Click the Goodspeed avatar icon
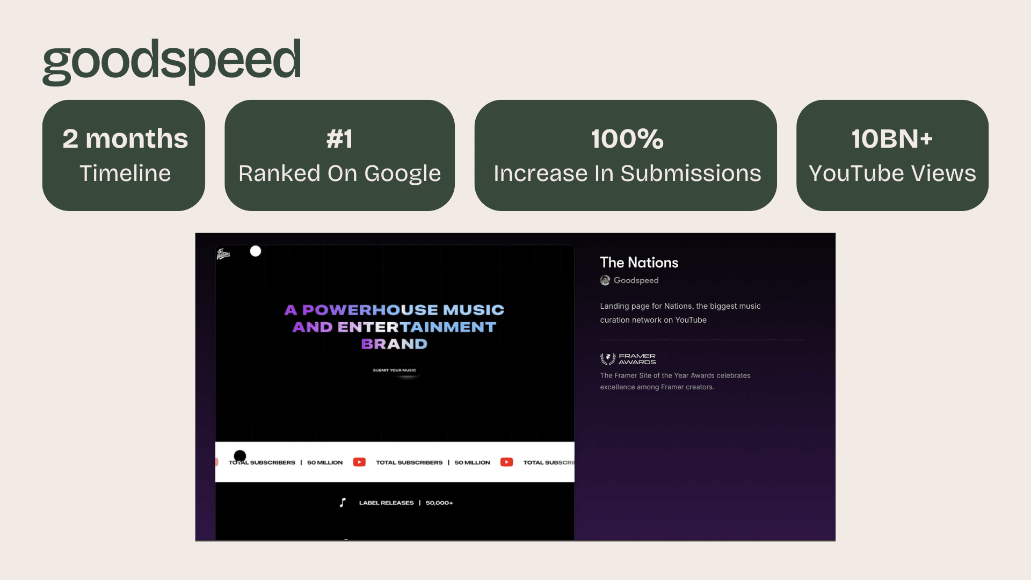 click(605, 280)
